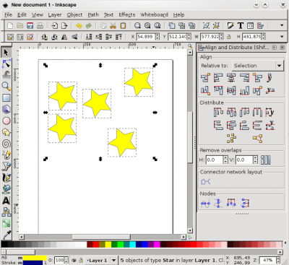Pick the yellow swatch in palette
This screenshot has height=265, width=289.
tap(108, 245)
